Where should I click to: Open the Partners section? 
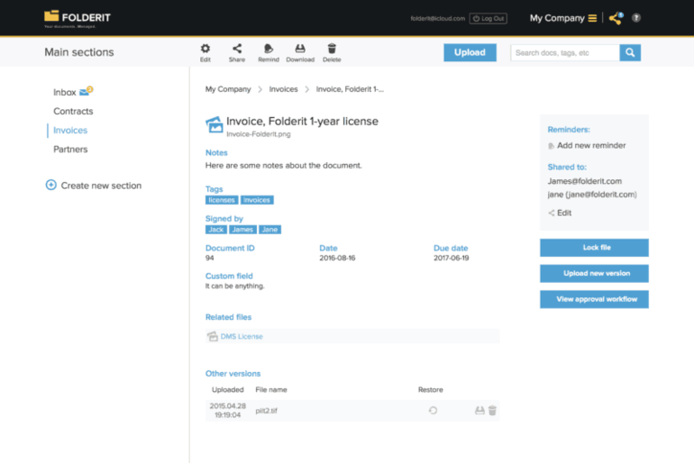point(70,150)
